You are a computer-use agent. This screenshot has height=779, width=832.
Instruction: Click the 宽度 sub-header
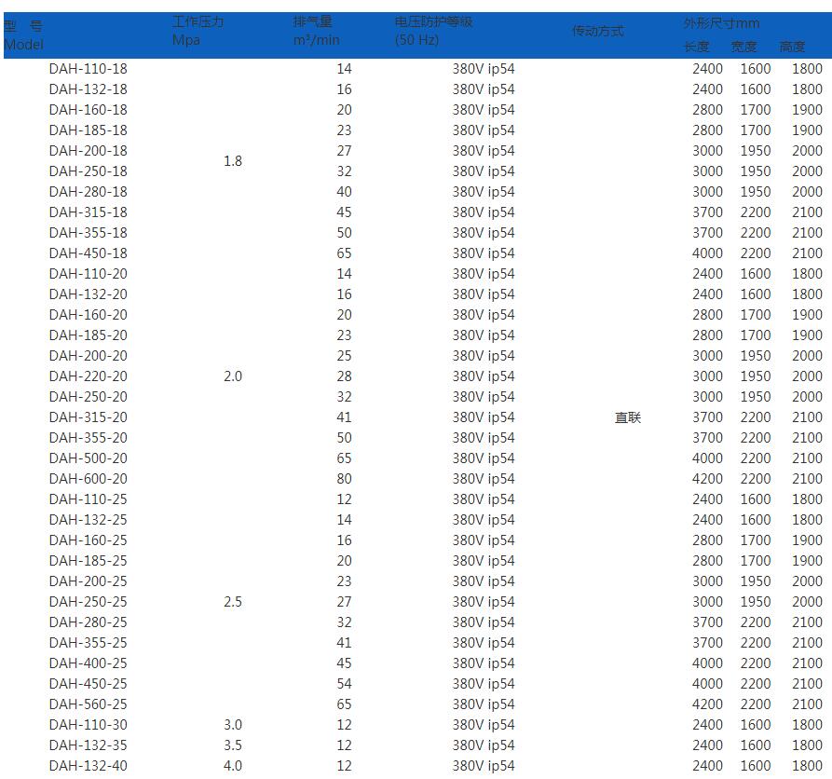tap(743, 47)
